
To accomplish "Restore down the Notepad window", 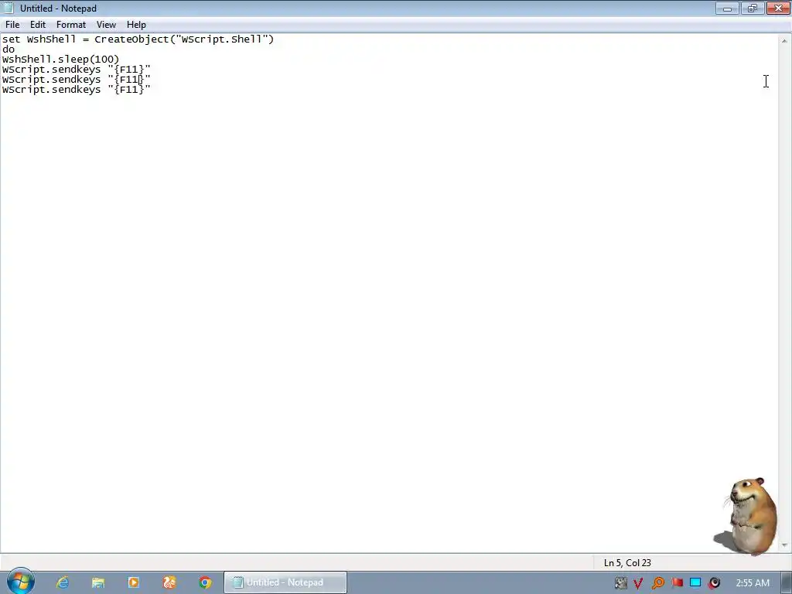I will [x=753, y=8].
